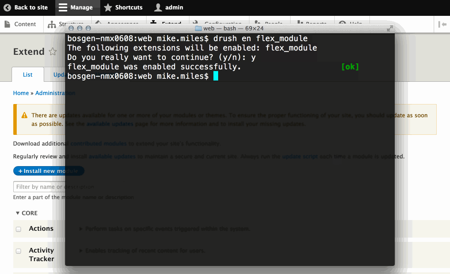
Task: Click the Activity Tracker module label
Action: tap(41, 254)
